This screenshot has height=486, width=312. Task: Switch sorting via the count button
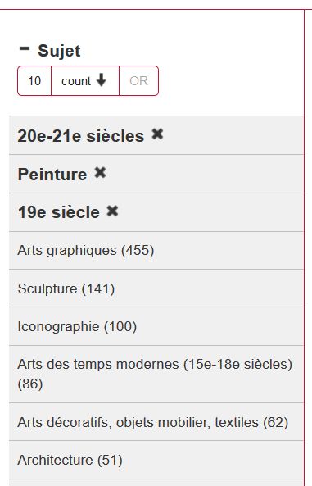point(85,81)
